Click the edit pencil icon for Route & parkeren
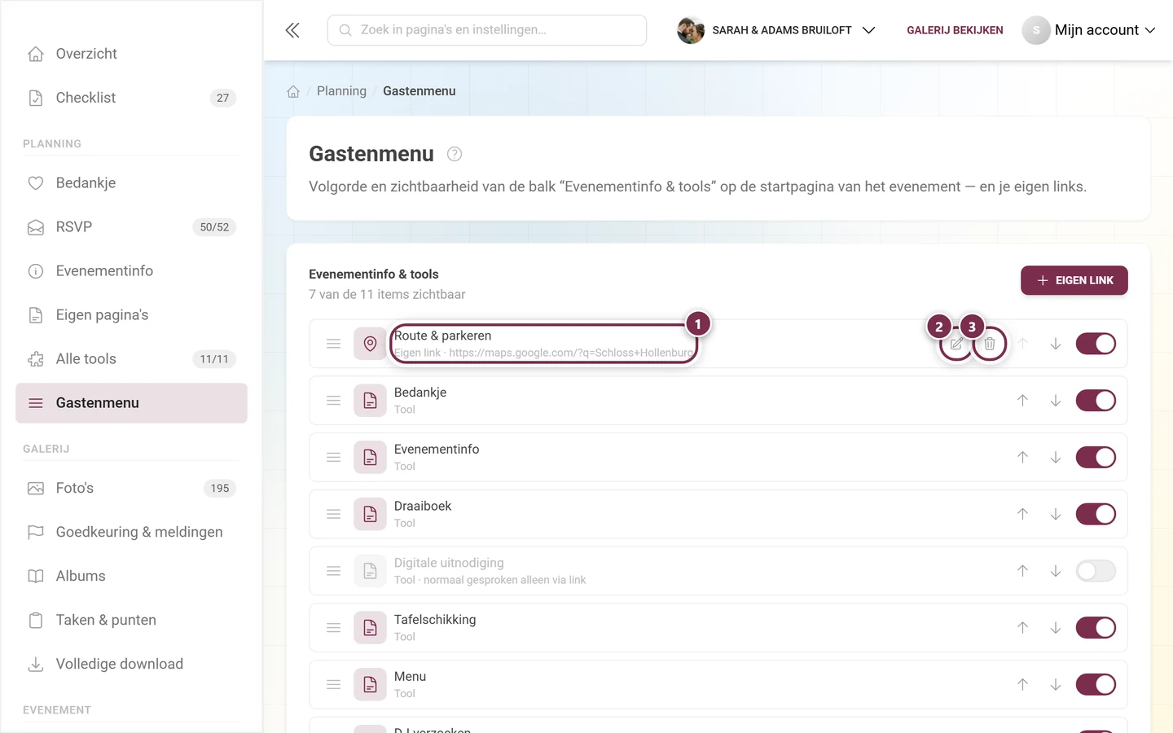The width and height of the screenshot is (1173, 733). pos(956,344)
